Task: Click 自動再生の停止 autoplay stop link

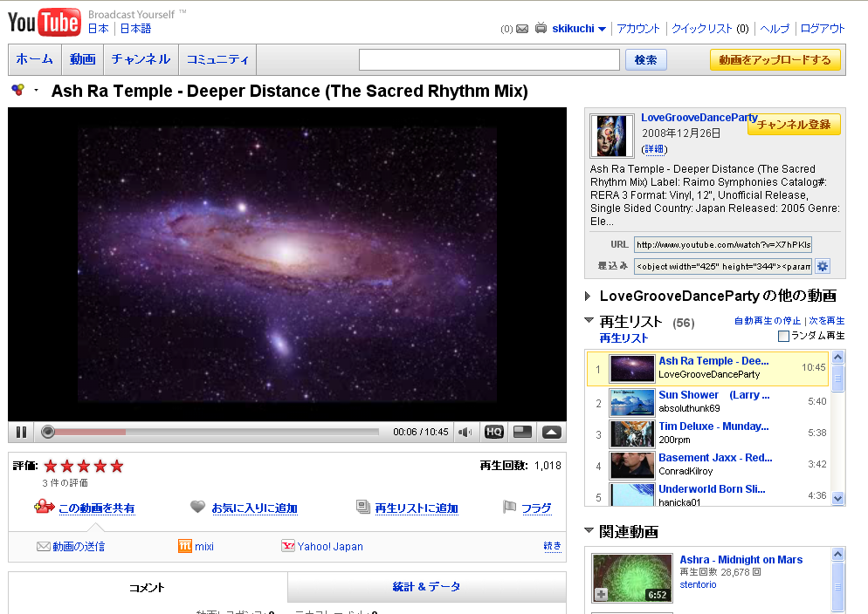Action: point(768,321)
